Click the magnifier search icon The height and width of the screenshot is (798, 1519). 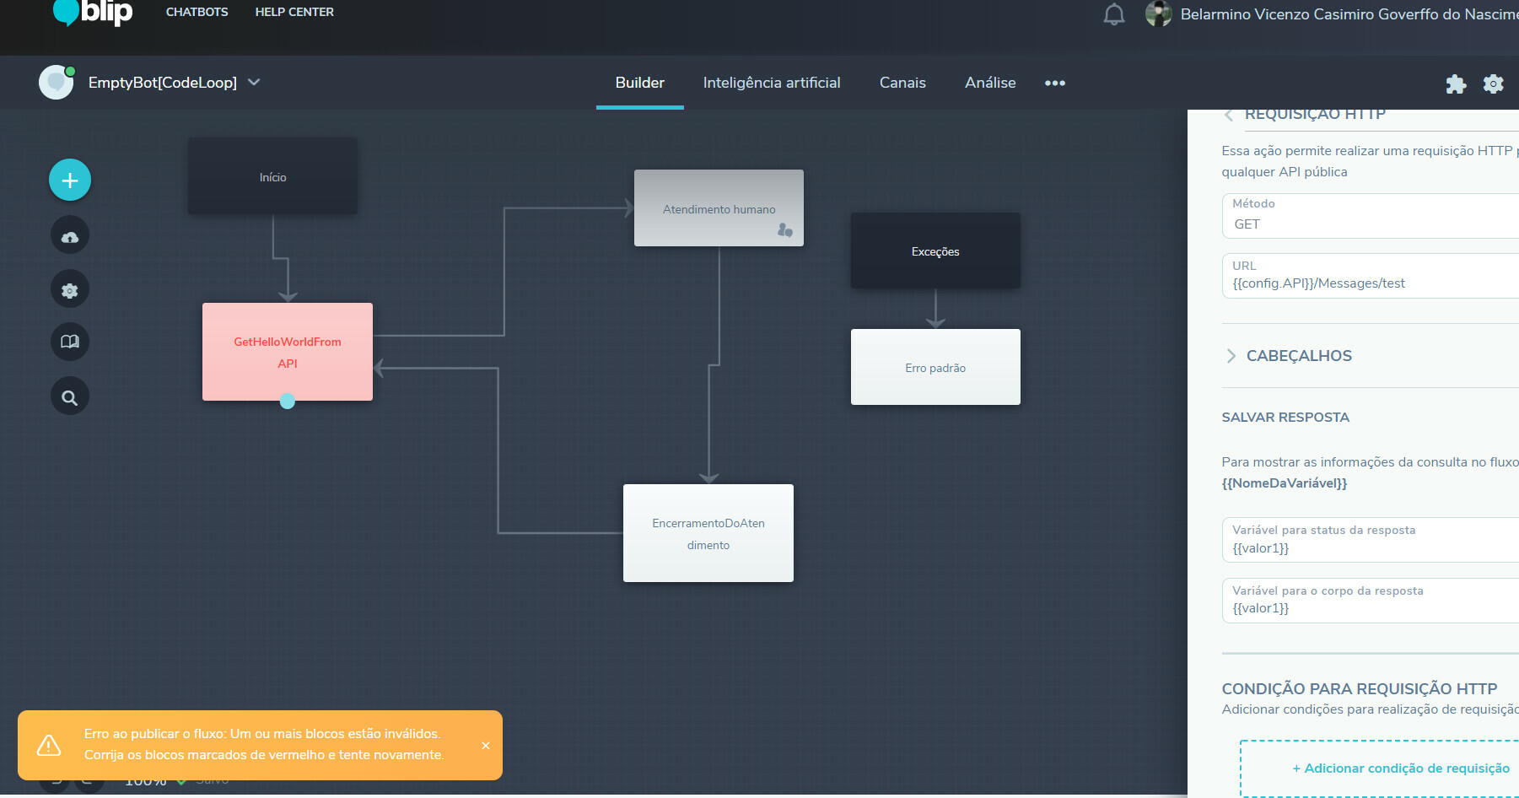tap(70, 396)
